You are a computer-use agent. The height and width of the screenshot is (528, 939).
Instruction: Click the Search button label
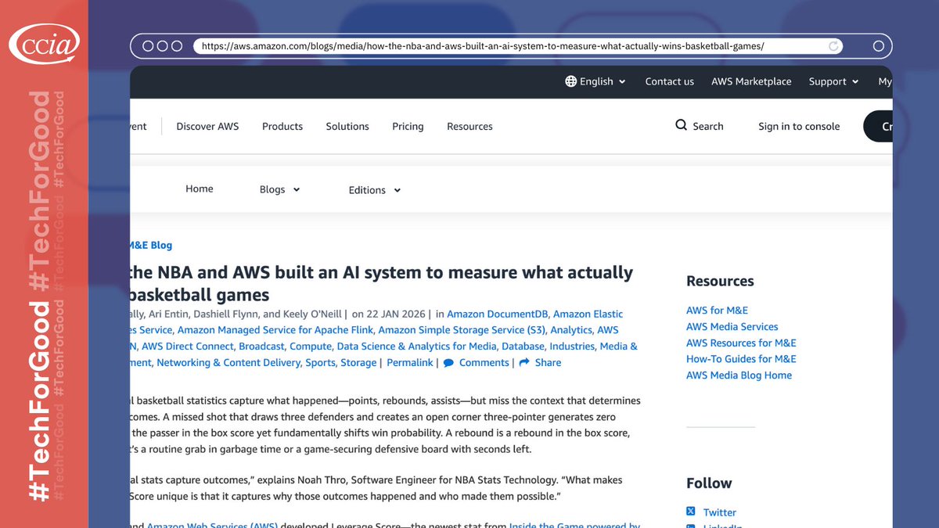click(708, 126)
